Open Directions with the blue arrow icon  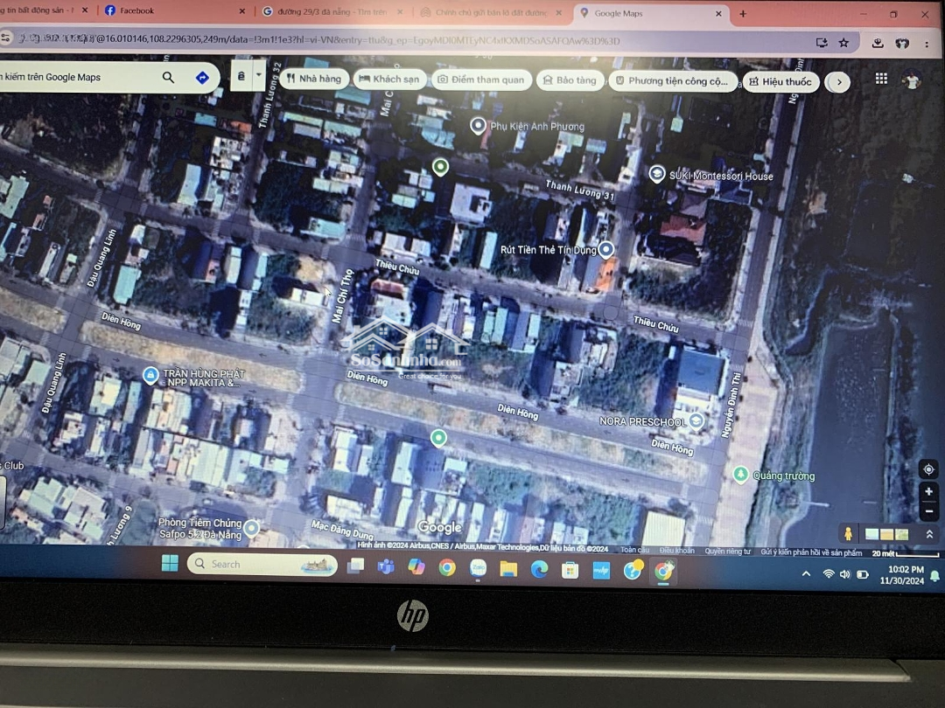click(202, 78)
